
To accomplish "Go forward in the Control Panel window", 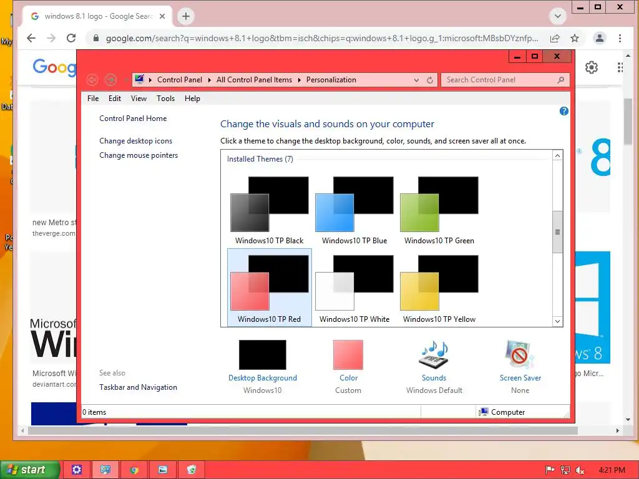I will coord(110,80).
